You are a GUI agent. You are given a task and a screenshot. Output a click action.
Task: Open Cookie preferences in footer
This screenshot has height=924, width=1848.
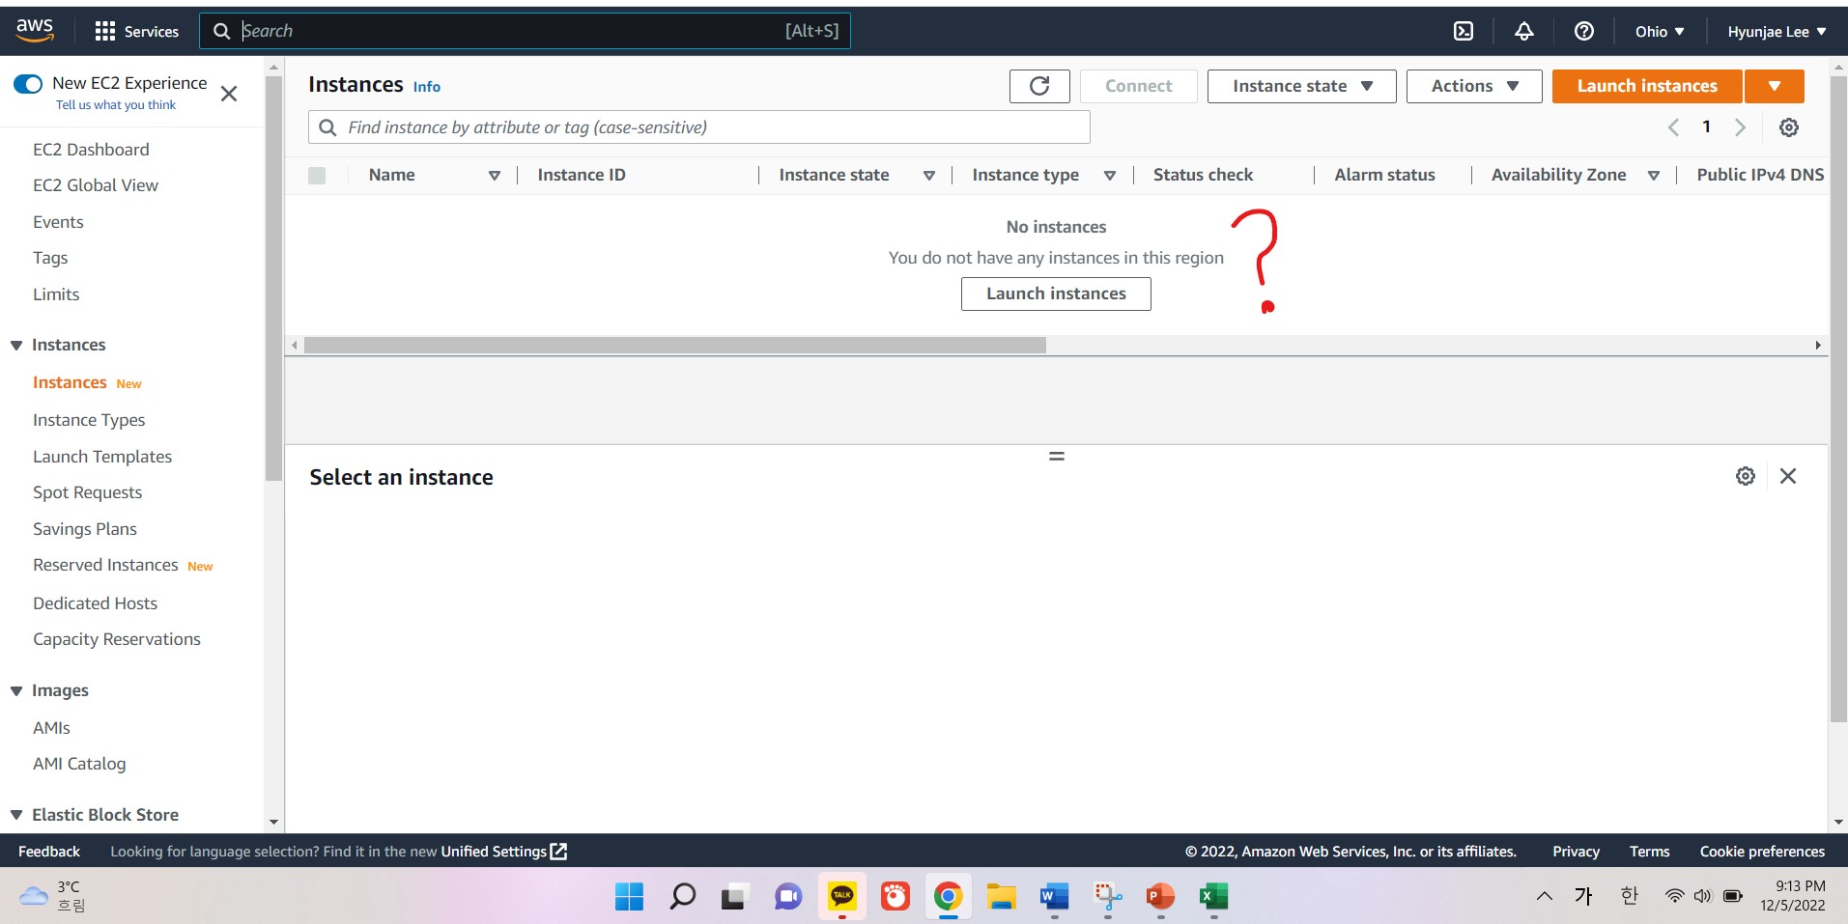click(x=1762, y=852)
